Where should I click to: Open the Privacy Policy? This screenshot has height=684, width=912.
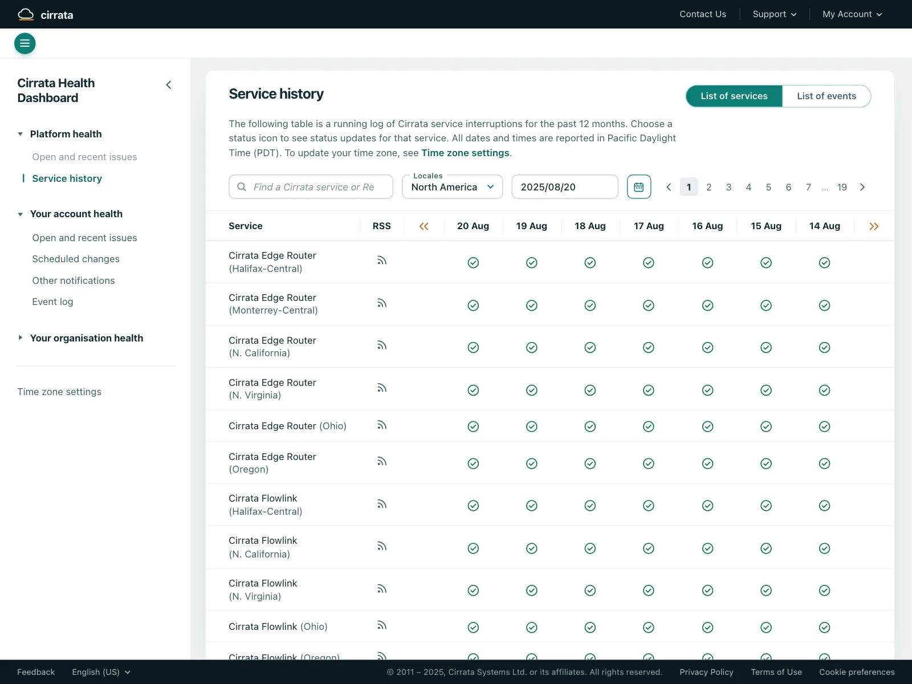pos(706,672)
